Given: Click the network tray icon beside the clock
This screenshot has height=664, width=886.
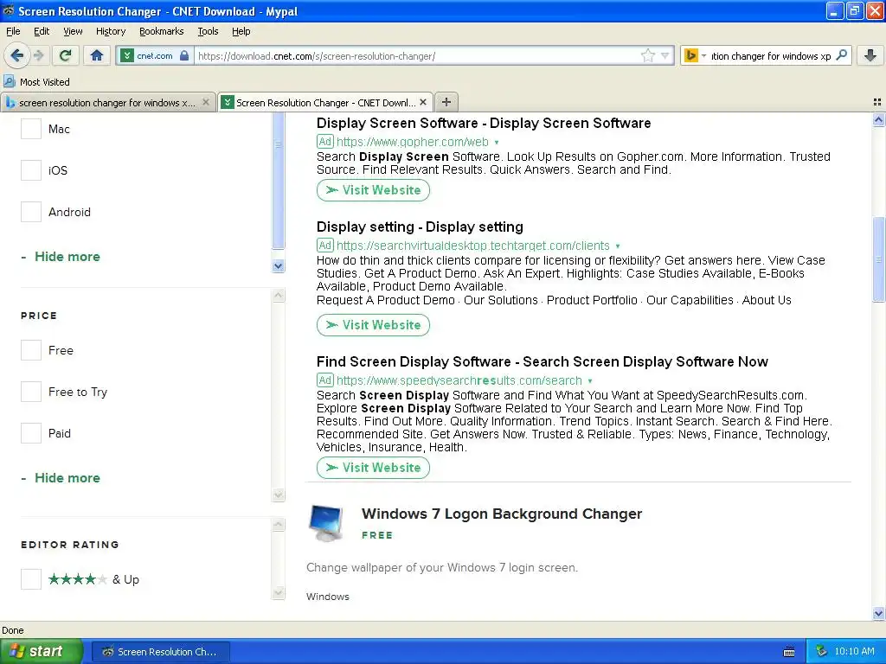Looking at the screenshot, I should tap(822, 651).
